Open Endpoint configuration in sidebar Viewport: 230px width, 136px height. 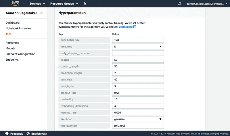click(20, 54)
